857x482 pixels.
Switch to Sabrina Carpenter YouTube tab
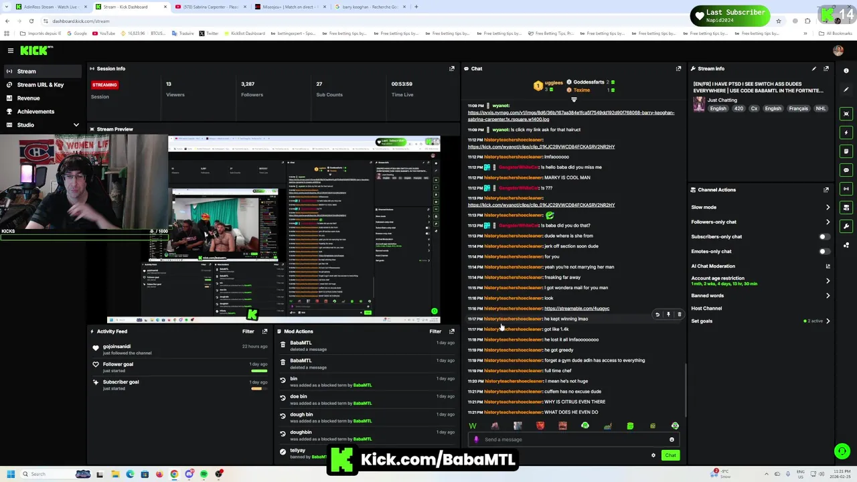[210, 7]
